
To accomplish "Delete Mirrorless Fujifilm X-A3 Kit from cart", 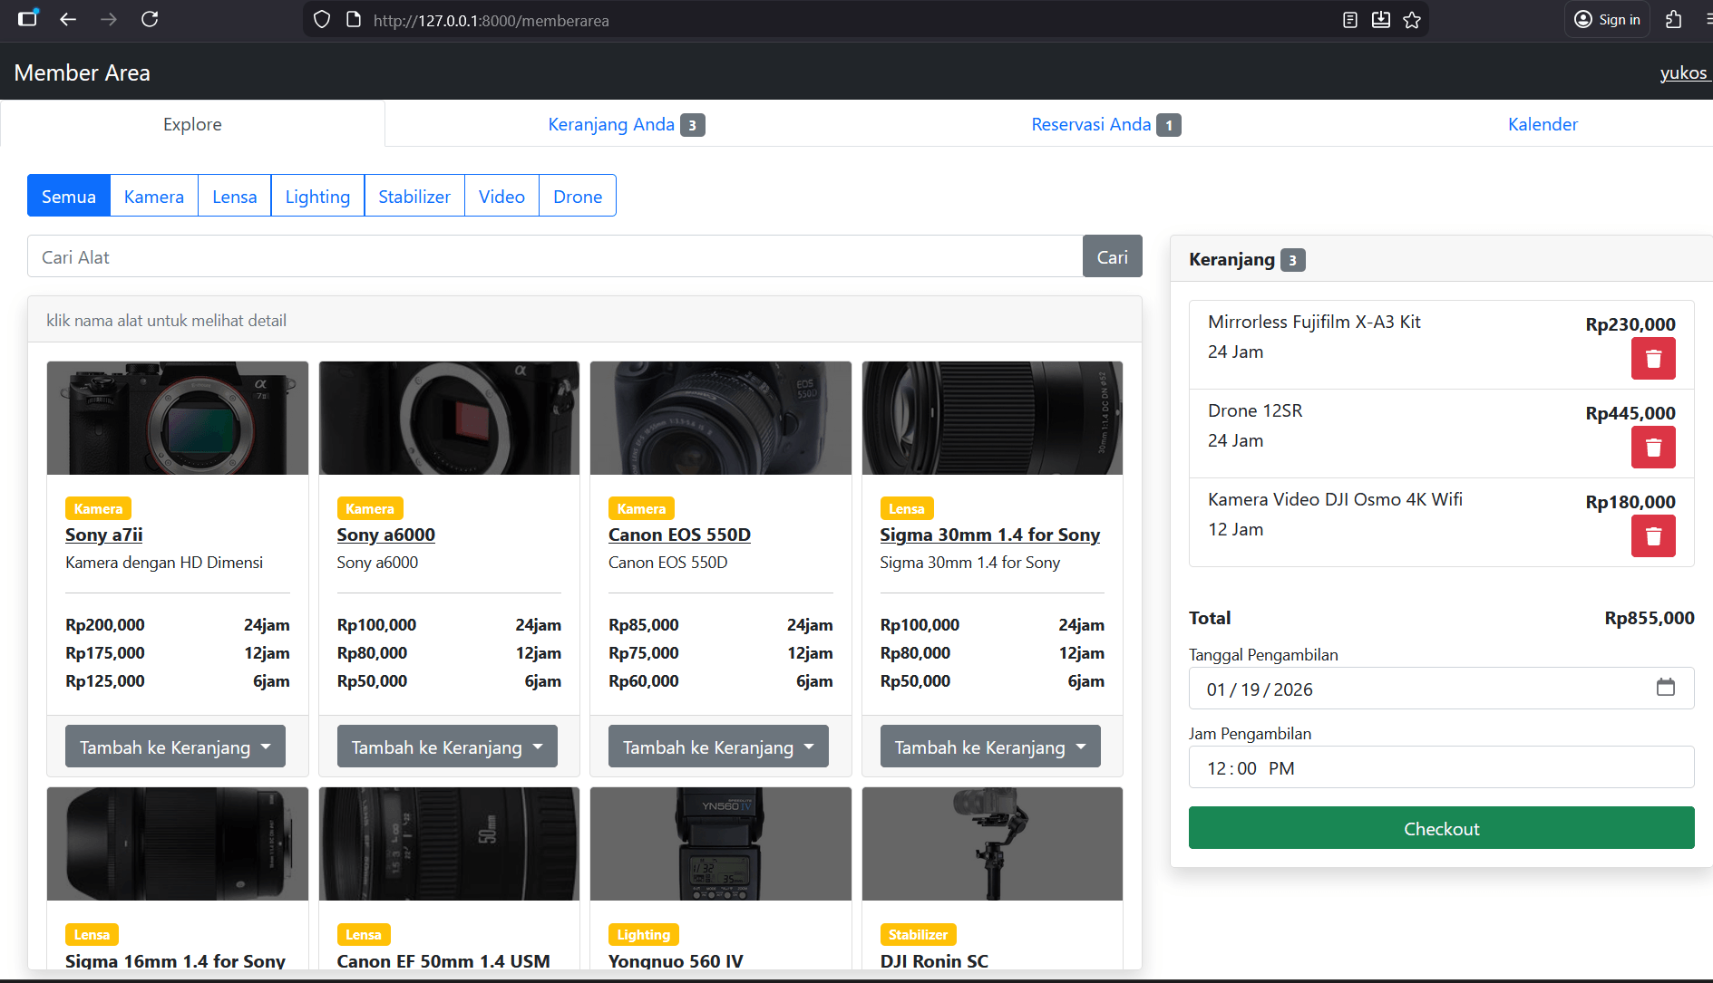I will (x=1653, y=359).
